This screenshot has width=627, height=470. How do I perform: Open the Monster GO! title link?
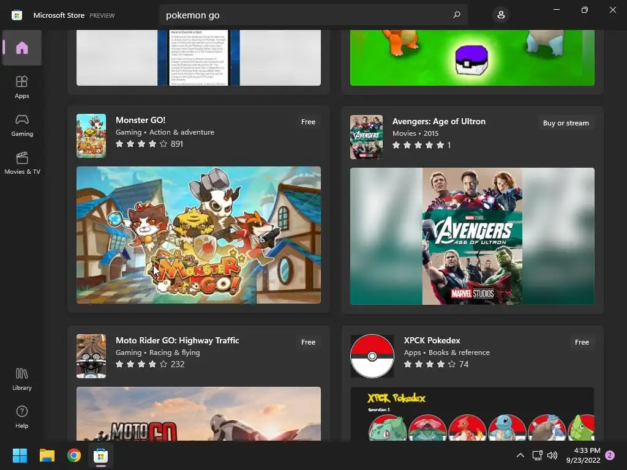tap(140, 121)
